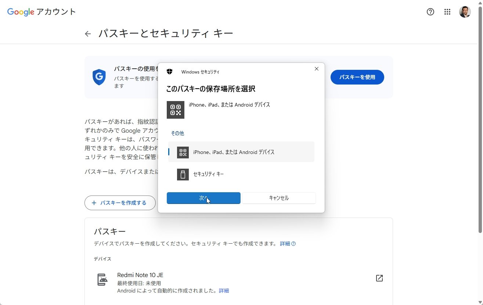Image resolution: width=483 pixels, height=305 pixels.
Task: Click the page vertical scrollbar
Action: 480,119
